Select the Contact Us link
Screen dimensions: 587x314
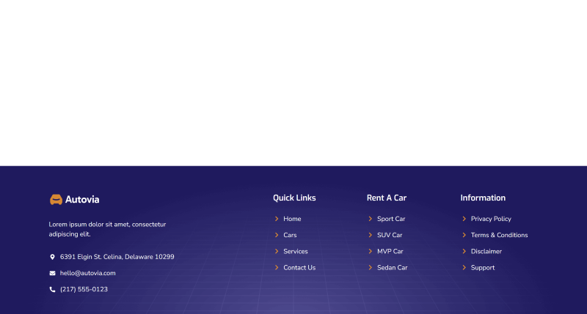(x=299, y=268)
